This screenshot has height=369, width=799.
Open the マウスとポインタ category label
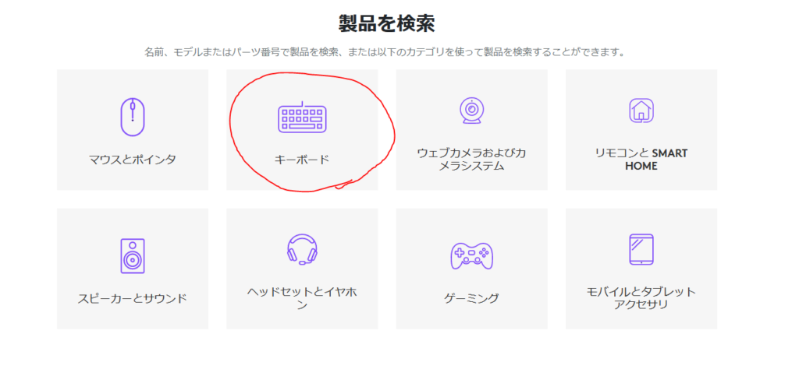pos(133,160)
